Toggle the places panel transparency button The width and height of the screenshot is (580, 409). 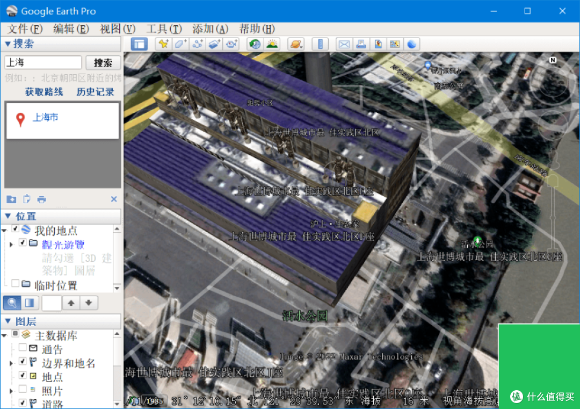pos(30,303)
